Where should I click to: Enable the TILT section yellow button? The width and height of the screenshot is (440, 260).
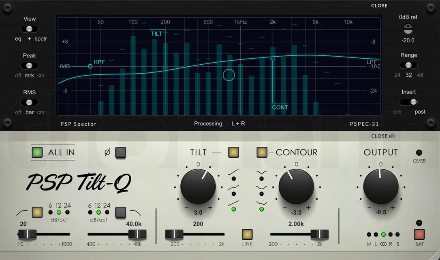click(233, 152)
